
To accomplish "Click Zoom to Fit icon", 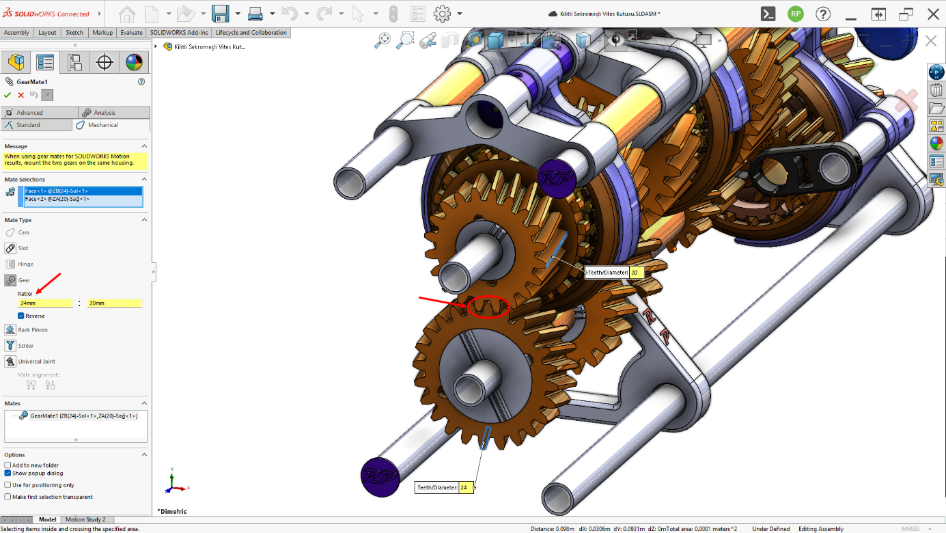I will [382, 41].
